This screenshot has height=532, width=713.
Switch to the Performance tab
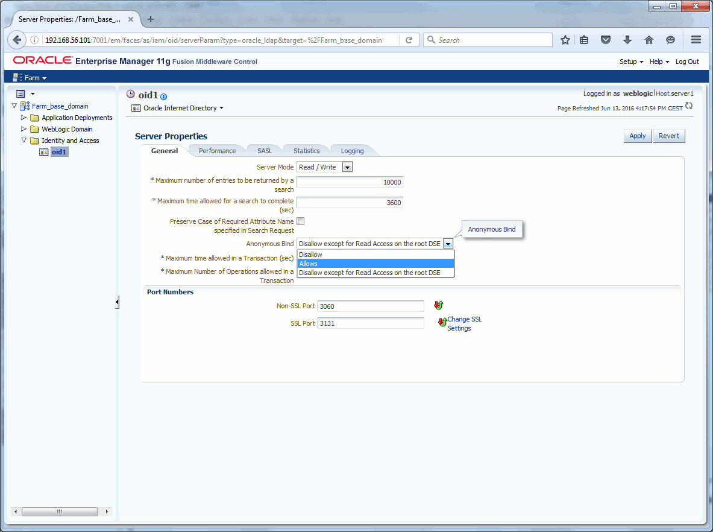pos(218,151)
